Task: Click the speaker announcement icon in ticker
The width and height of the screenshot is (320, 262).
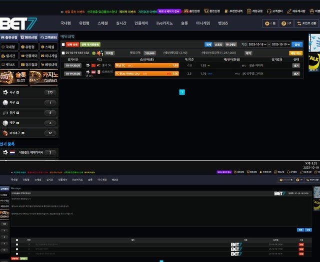Action: point(62,12)
